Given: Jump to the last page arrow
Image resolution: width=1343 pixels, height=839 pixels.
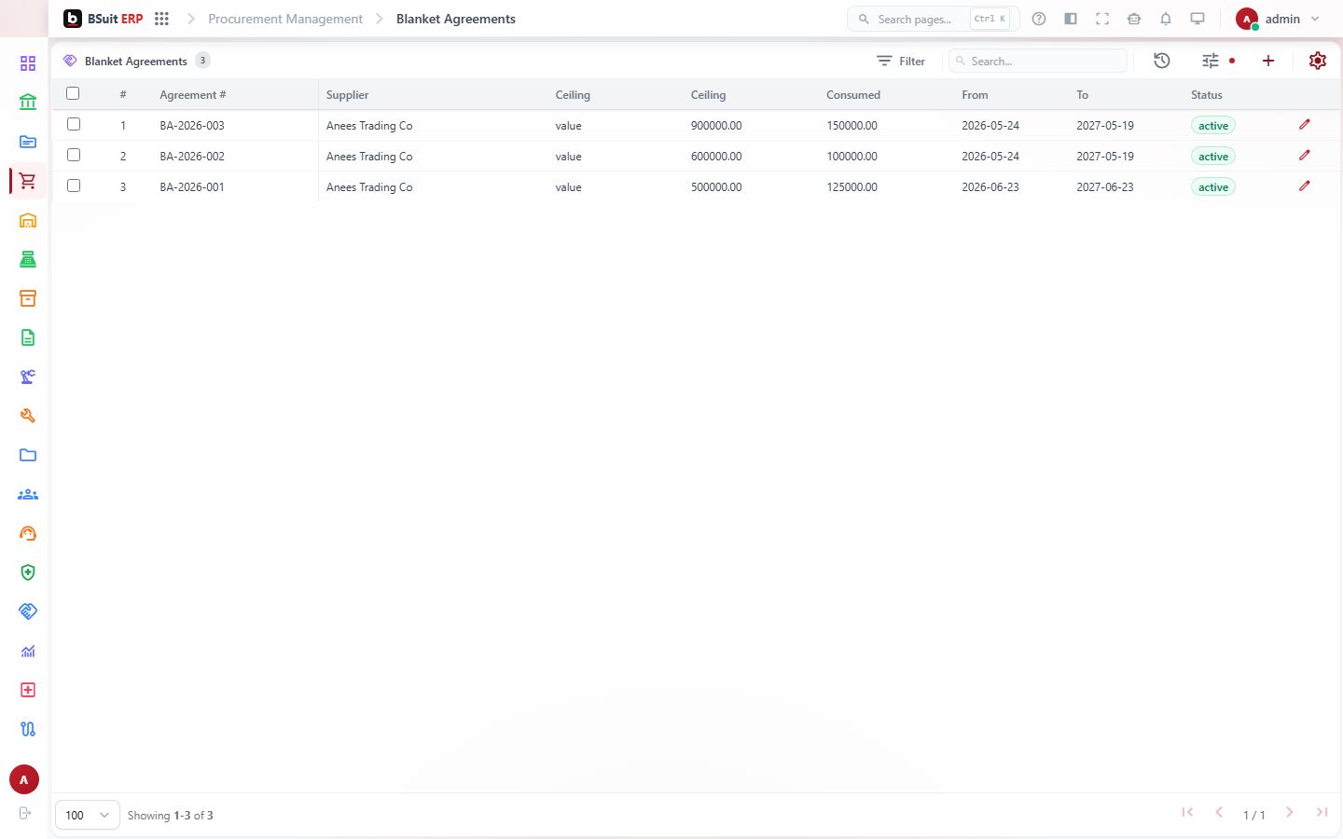Looking at the screenshot, I should coord(1322,813).
